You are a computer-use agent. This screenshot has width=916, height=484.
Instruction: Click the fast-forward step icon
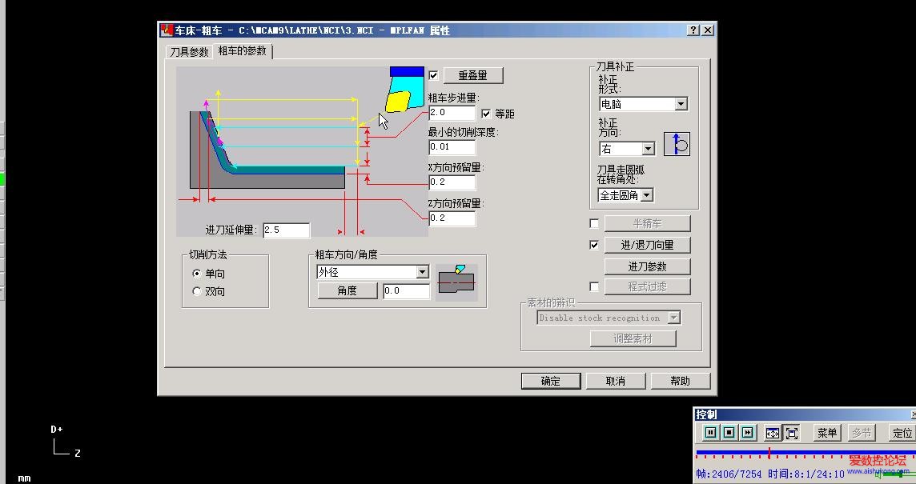pyautogui.click(x=748, y=432)
